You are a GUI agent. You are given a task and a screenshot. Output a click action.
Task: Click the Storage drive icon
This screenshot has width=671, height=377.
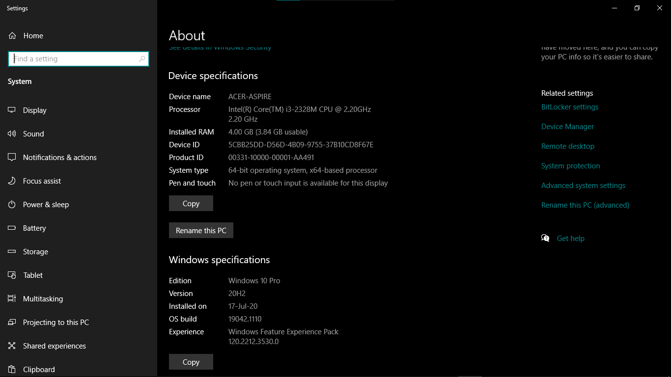[12, 251]
